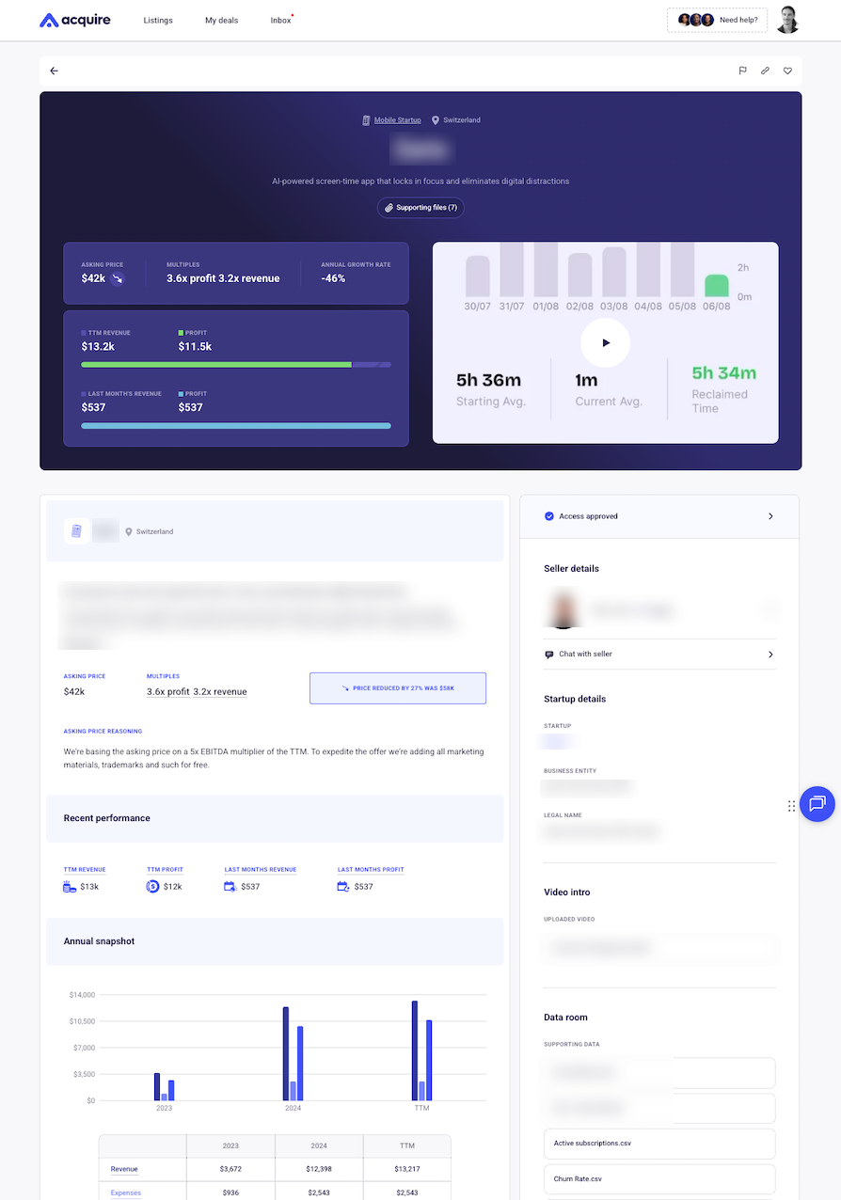Open the user profile avatar menu
The width and height of the screenshot is (841, 1200).
coord(787,20)
